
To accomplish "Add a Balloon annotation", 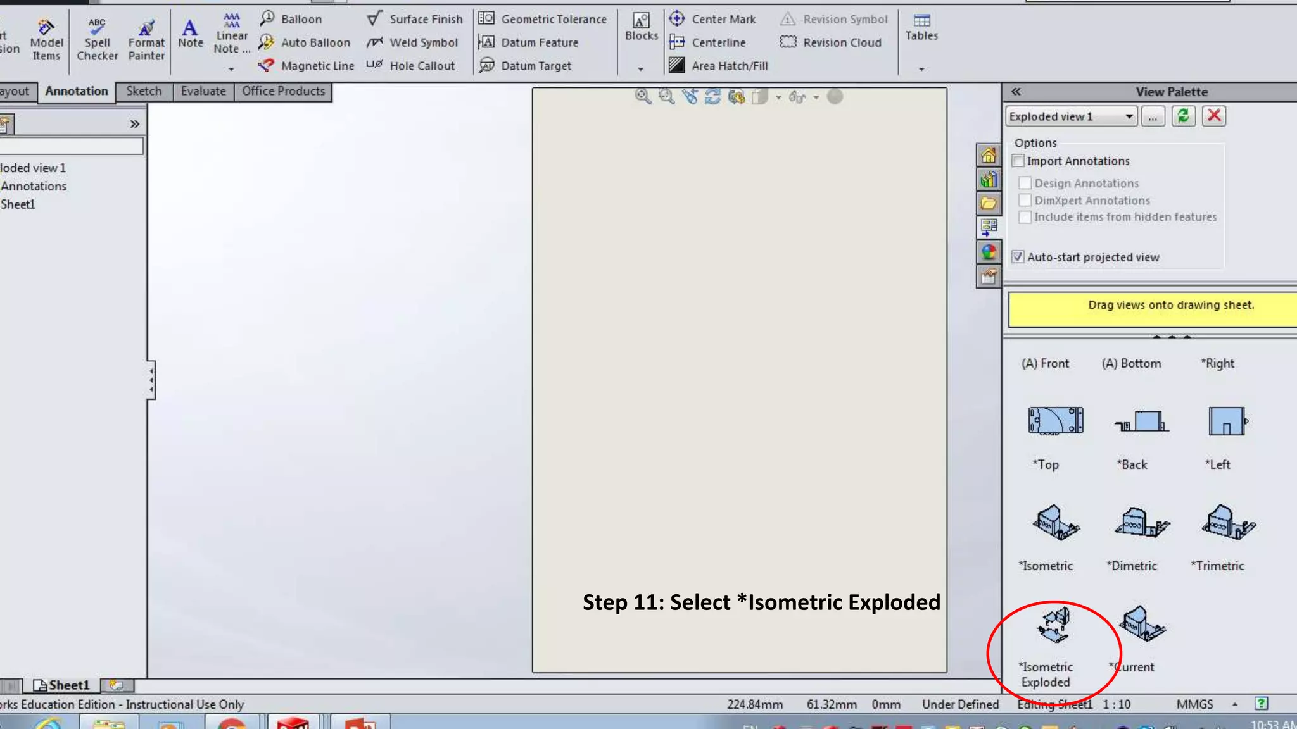I will (291, 19).
